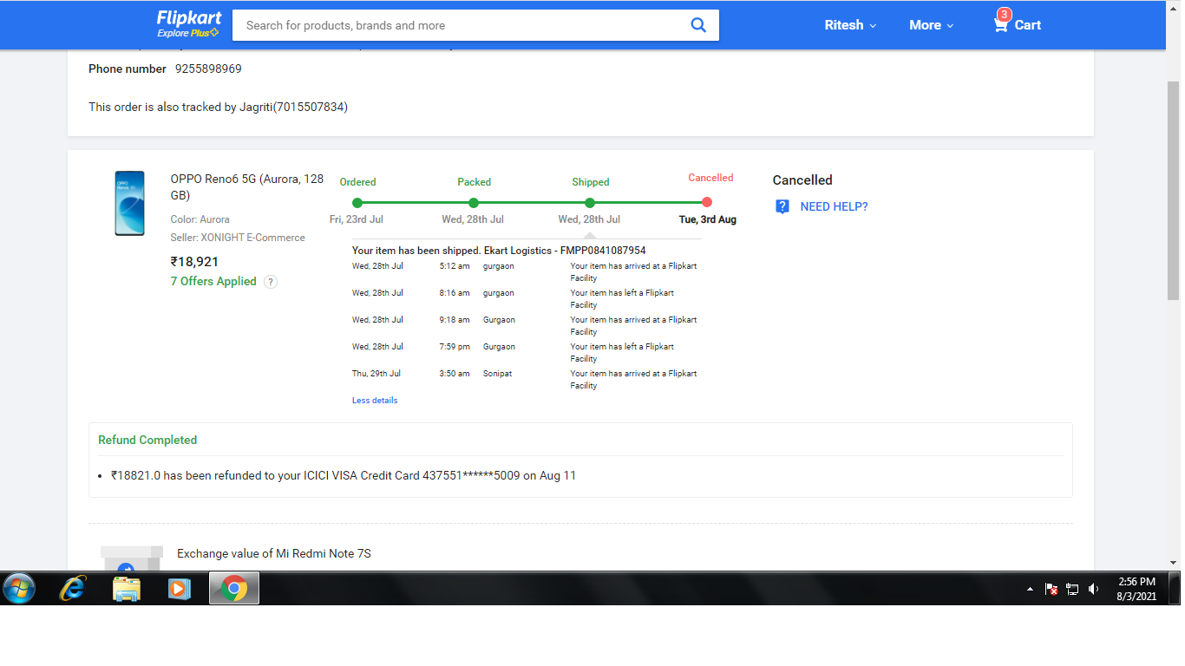
Task: Open File Explorer from the taskbar
Action: coord(127,589)
